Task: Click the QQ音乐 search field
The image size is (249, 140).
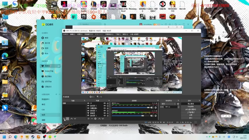Action: pyautogui.click(x=90, y=24)
